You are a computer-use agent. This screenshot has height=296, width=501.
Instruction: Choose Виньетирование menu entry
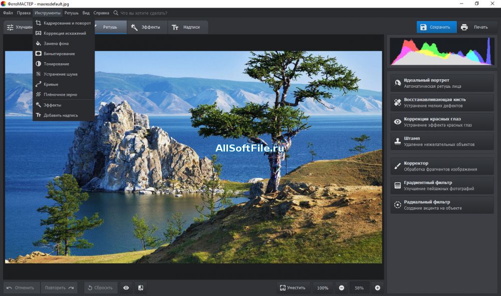64,54
